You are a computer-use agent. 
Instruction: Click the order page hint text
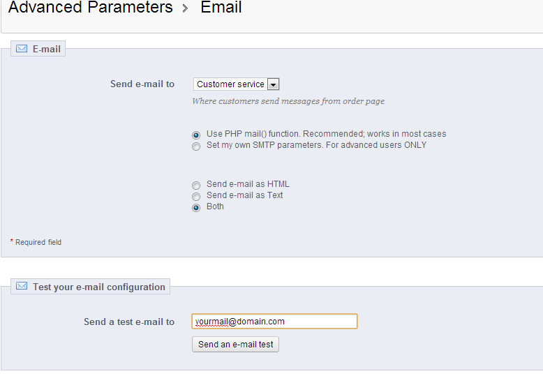[x=288, y=101]
